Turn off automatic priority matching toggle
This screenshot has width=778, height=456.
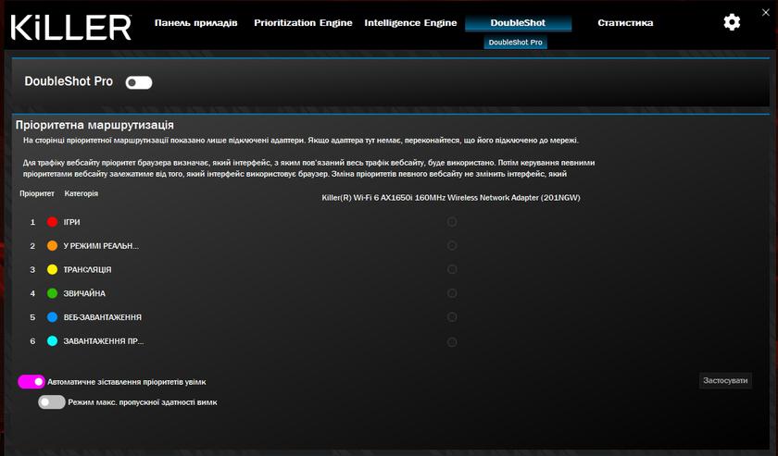(31, 381)
